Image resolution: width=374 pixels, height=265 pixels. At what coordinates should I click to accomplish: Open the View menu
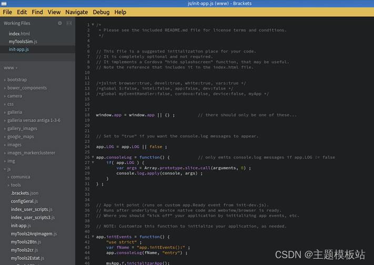point(54,12)
